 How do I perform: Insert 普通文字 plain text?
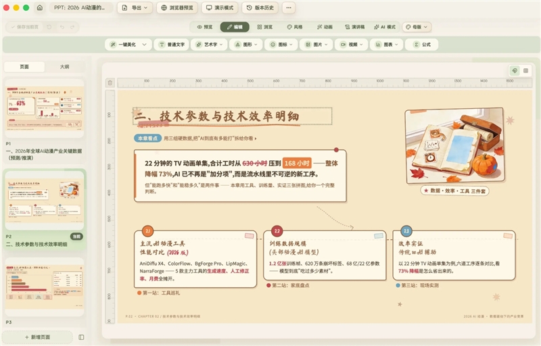coord(172,45)
